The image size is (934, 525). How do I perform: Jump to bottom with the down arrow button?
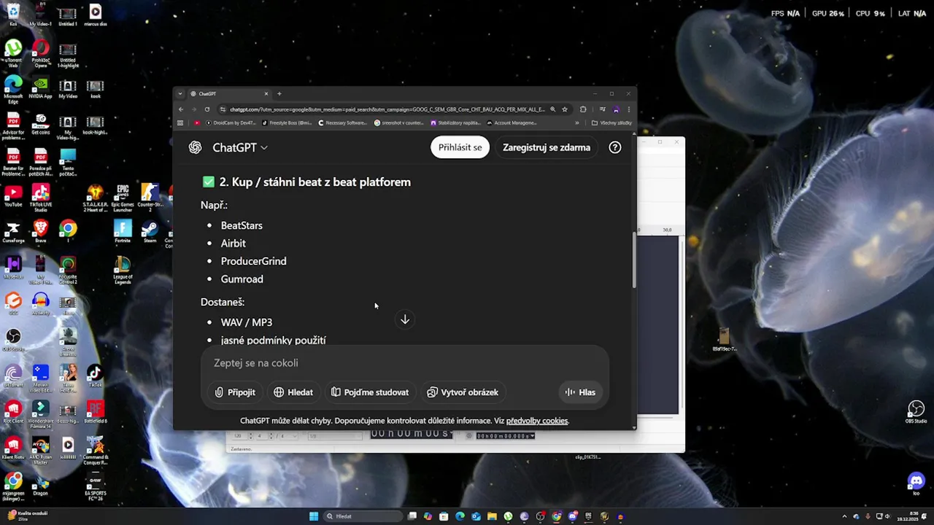click(x=405, y=319)
